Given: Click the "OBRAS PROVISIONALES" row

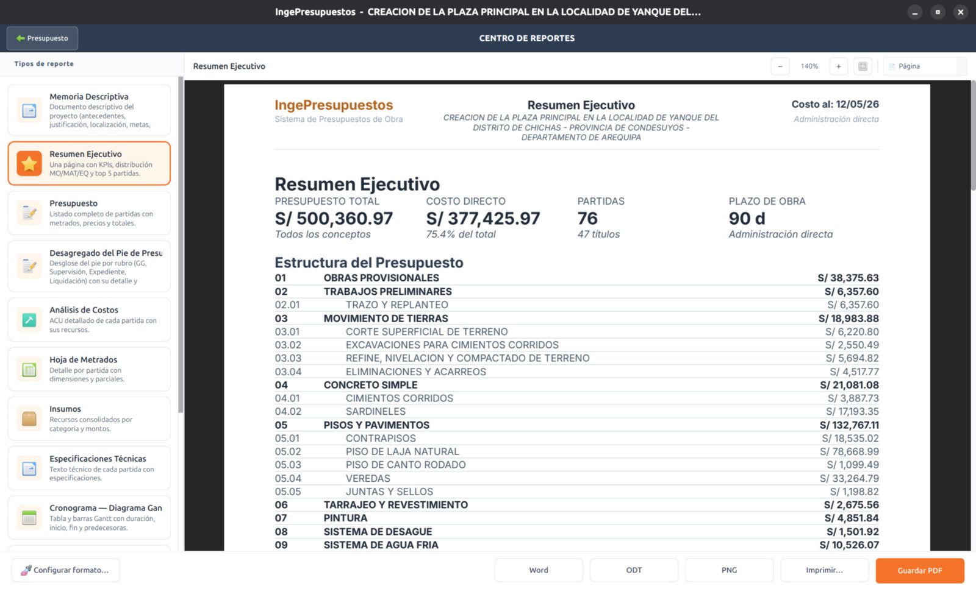Looking at the screenshot, I should (x=577, y=278).
